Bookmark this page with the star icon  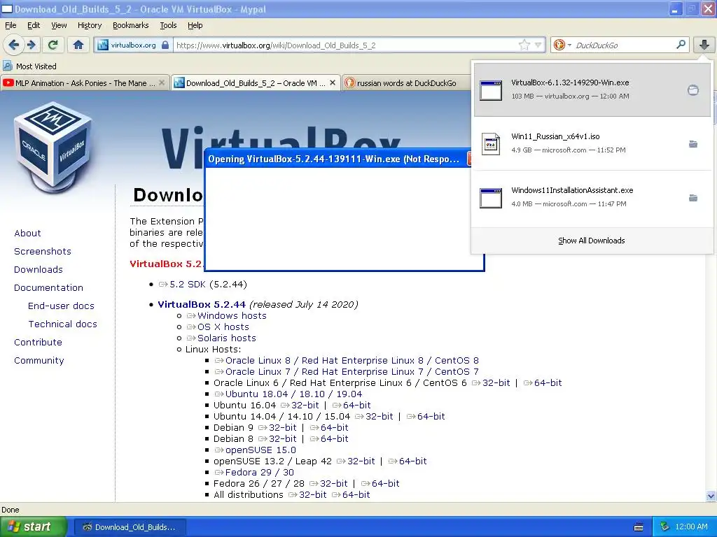pos(524,45)
